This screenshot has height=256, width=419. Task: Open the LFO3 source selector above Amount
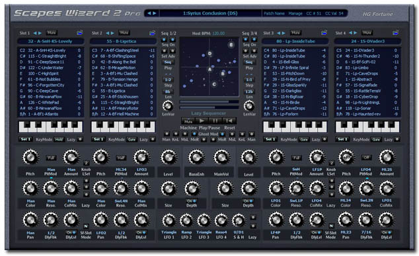pos(141,170)
